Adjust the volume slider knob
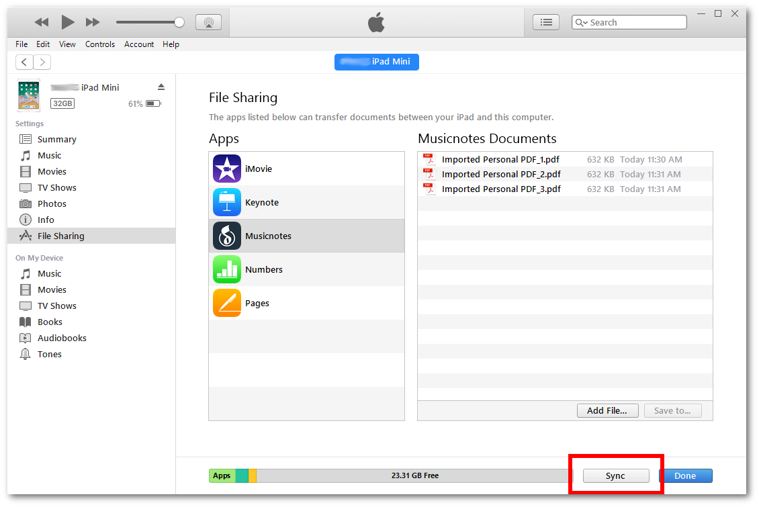 point(179,22)
